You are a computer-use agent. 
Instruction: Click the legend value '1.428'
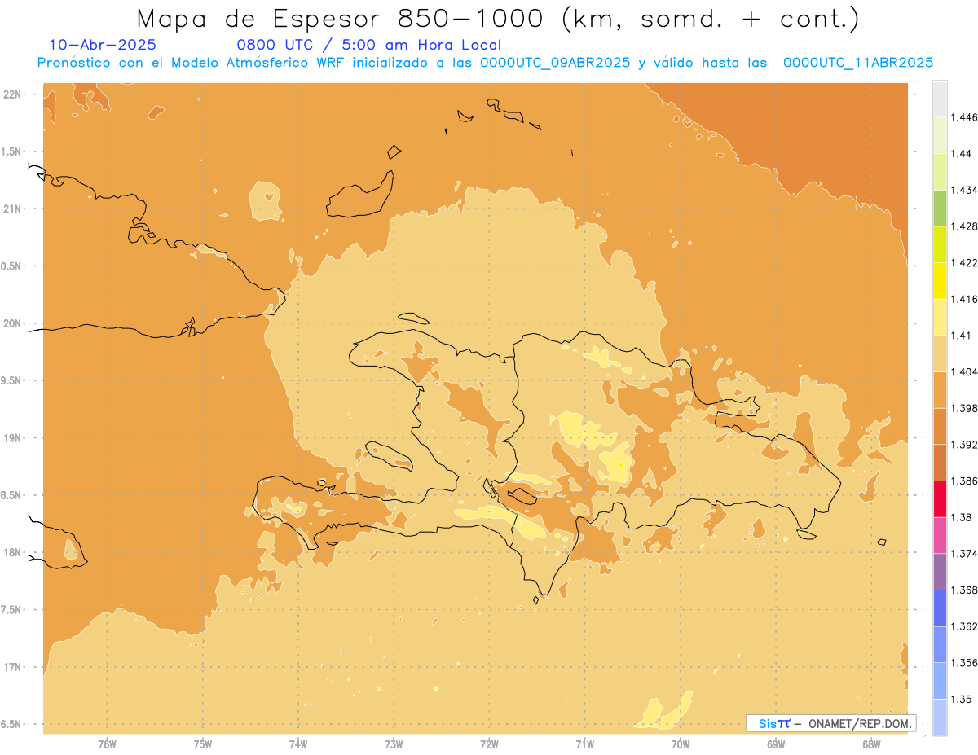point(963,226)
